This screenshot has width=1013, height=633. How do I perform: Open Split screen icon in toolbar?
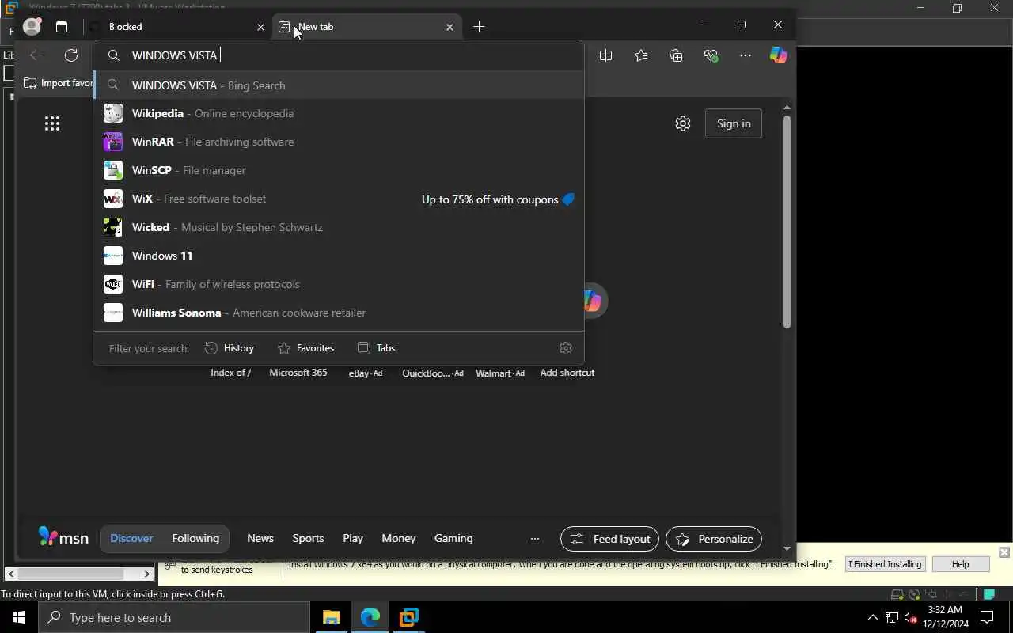(x=605, y=55)
